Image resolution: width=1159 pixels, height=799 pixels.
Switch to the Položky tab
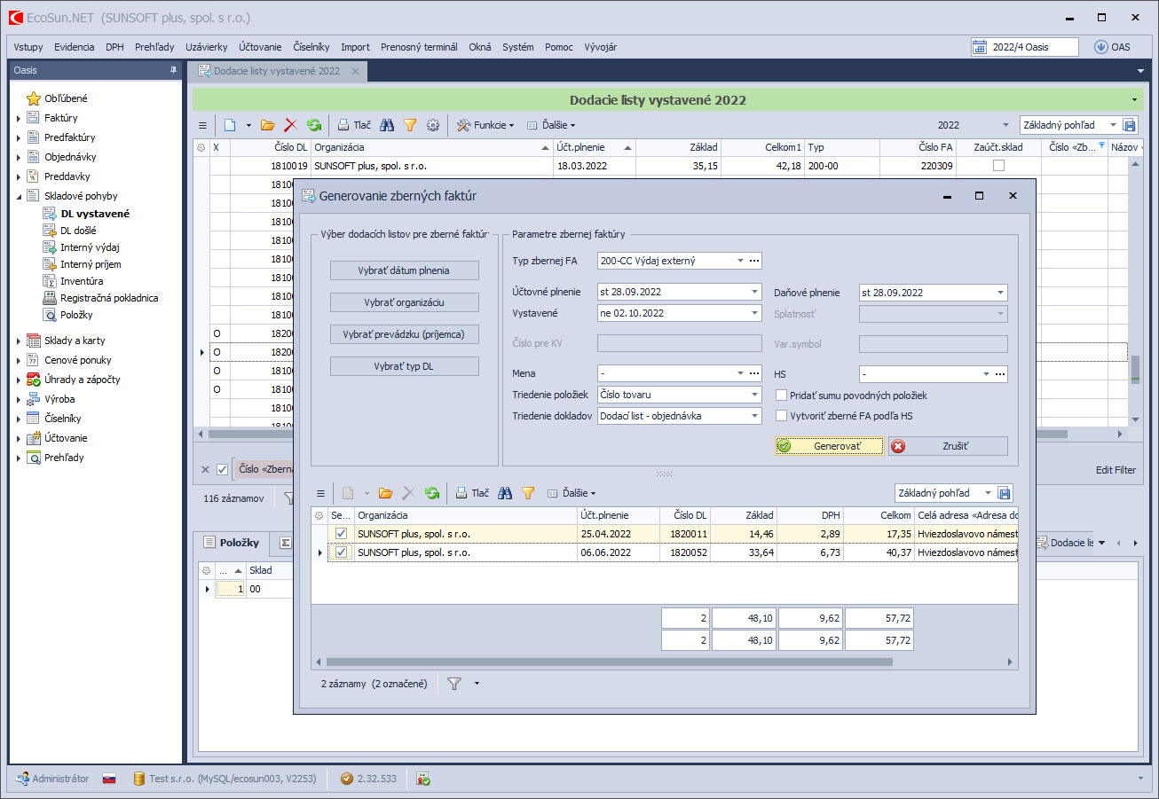231,543
